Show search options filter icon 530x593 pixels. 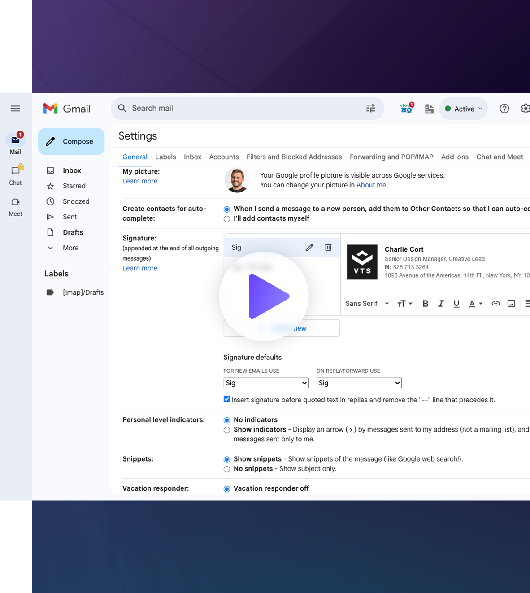tap(371, 108)
